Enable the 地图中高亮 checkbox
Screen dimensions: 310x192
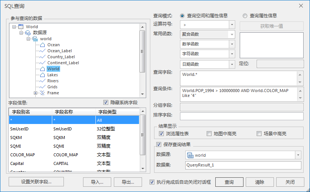pos(209,134)
